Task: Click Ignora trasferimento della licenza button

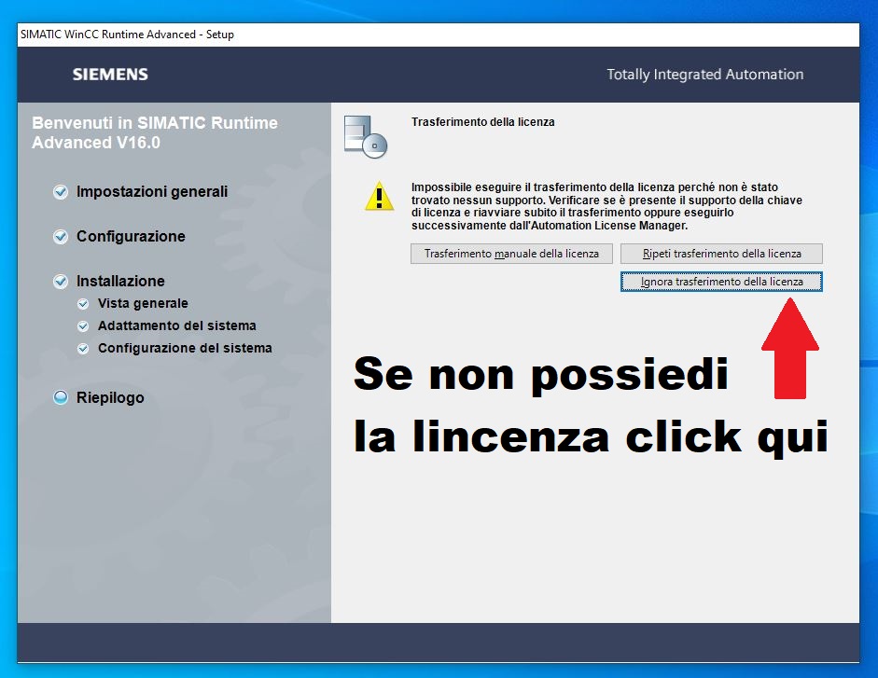Action: click(x=721, y=282)
